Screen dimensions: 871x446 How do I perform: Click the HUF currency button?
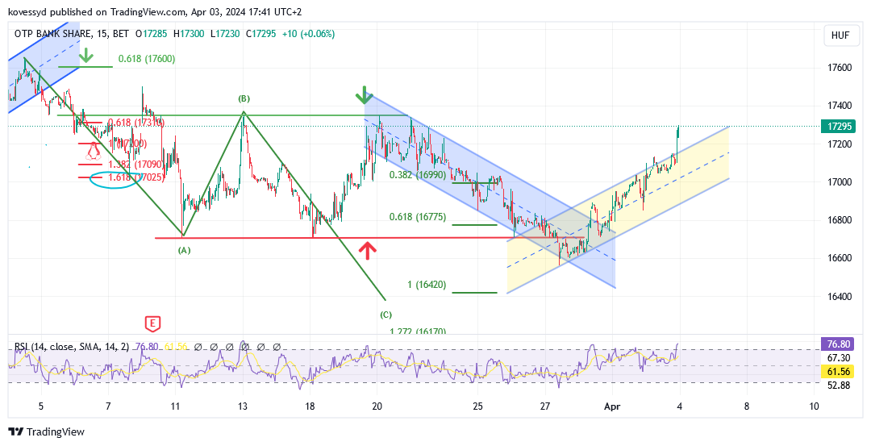[x=840, y=35]
